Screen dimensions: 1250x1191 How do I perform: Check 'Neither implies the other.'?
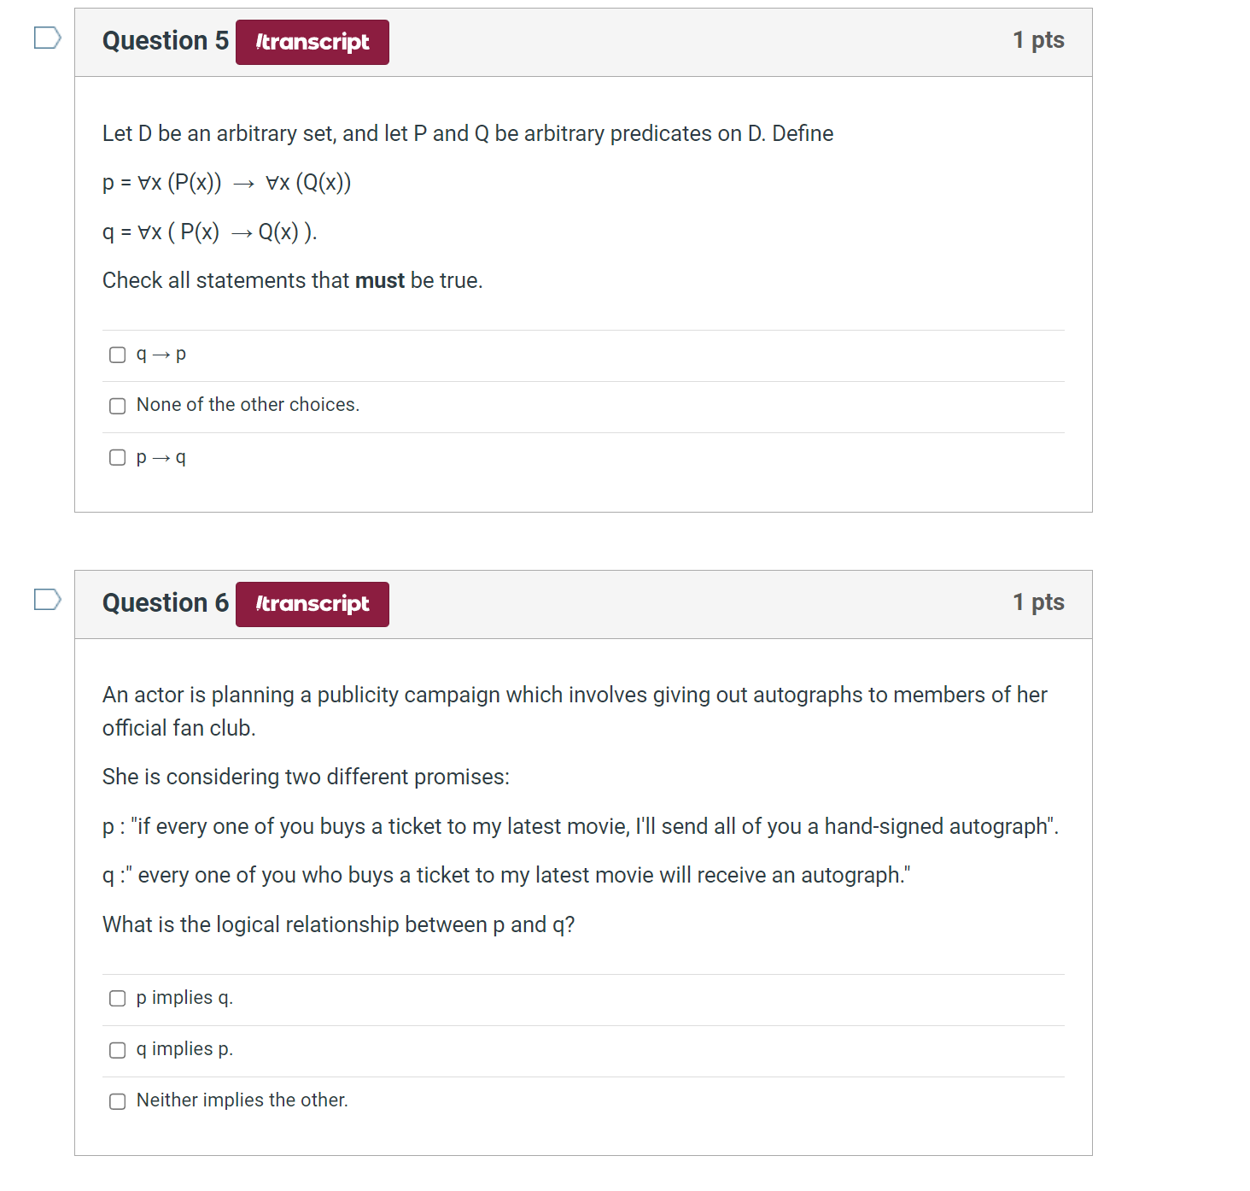(x=117, y=1101)
